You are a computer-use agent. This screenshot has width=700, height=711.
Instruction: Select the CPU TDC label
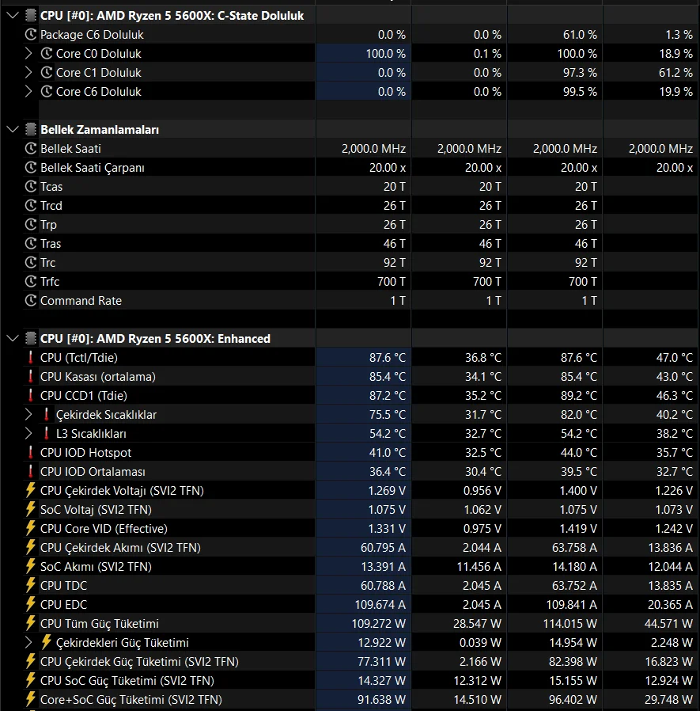click(63, 585)
